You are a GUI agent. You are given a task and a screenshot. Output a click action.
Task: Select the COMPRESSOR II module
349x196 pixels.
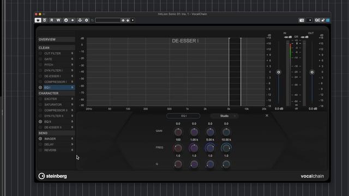[x=56, y=111]
